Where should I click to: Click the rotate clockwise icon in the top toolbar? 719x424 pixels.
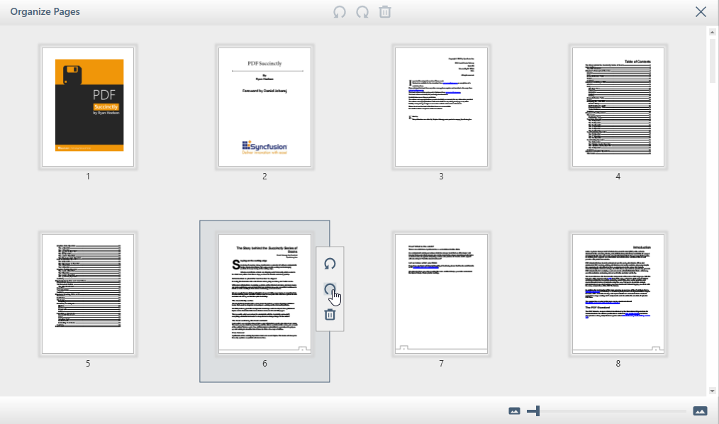coord(362,12)
